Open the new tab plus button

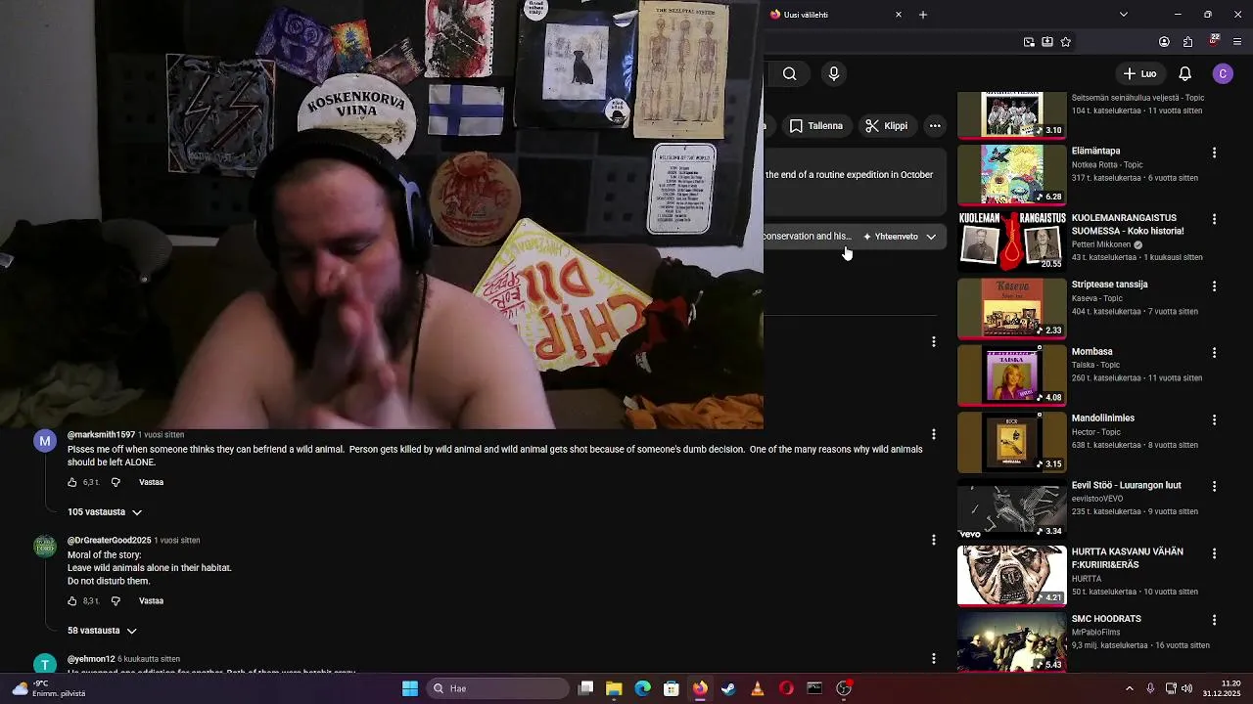922,15
